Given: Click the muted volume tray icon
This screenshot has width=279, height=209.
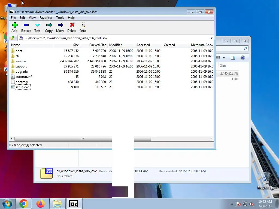Looking at the screenshot, I should 251,204.
